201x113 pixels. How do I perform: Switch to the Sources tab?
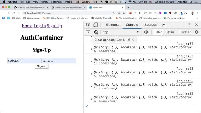(150, 25)
